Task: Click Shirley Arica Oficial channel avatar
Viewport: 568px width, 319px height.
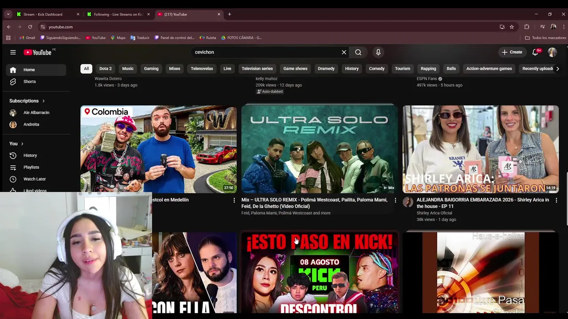Action: (408, 202)
